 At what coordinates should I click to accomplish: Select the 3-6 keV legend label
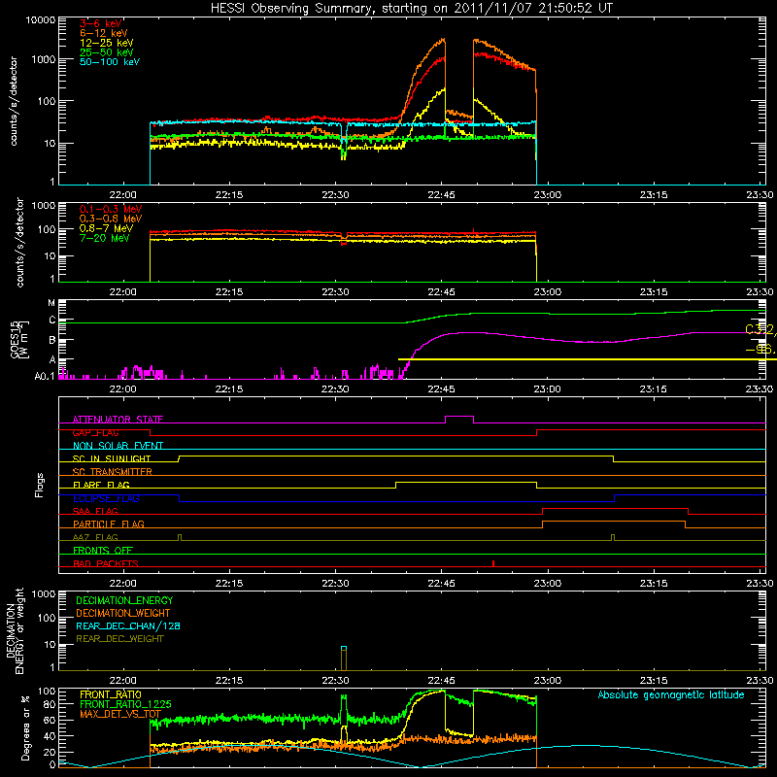click(101, 23)
